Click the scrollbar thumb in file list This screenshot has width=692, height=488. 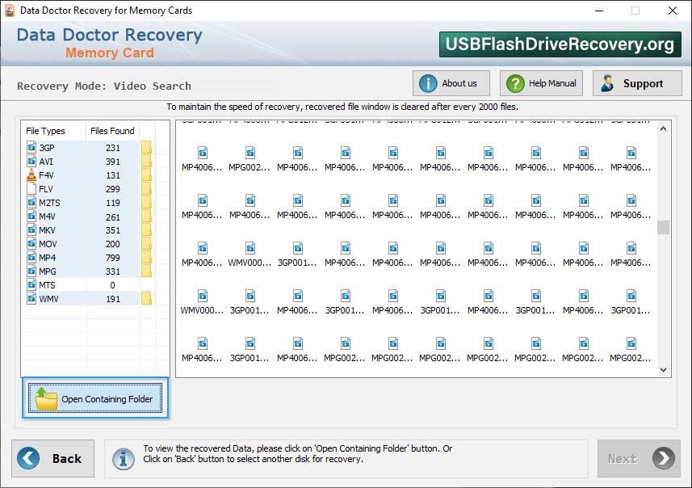click(663, 227)
